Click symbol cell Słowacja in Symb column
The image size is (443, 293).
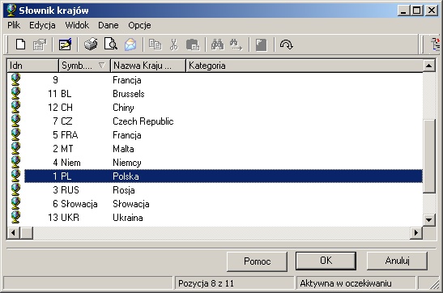coord(79,204)
